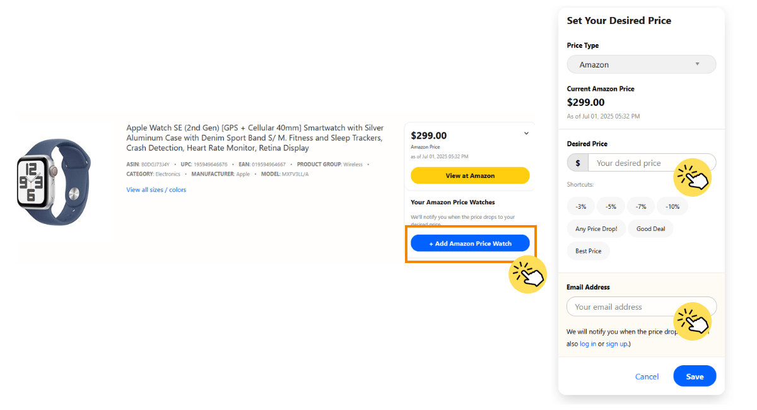Choose the Good Deal shortcut
This screenshot has height=410, width=757.
coord(650,228)
